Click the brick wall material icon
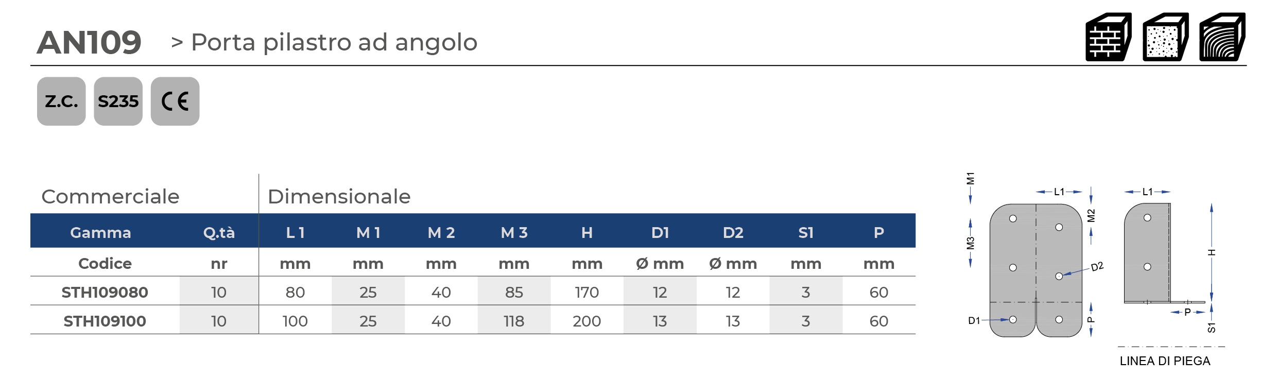This screenshot has width=1277, height=377. [1108, 38]
